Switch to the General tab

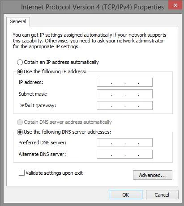(18, 21)
